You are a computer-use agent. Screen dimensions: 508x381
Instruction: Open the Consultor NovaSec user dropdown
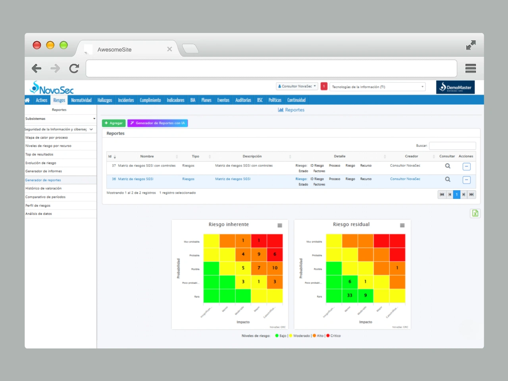click(x=297, y=87)
